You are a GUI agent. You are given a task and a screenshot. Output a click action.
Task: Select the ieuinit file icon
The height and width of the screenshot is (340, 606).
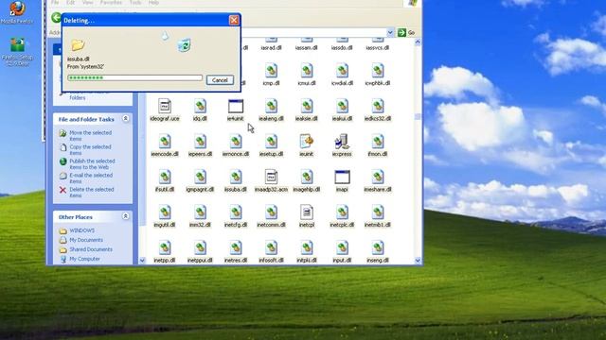pos(307,141)
